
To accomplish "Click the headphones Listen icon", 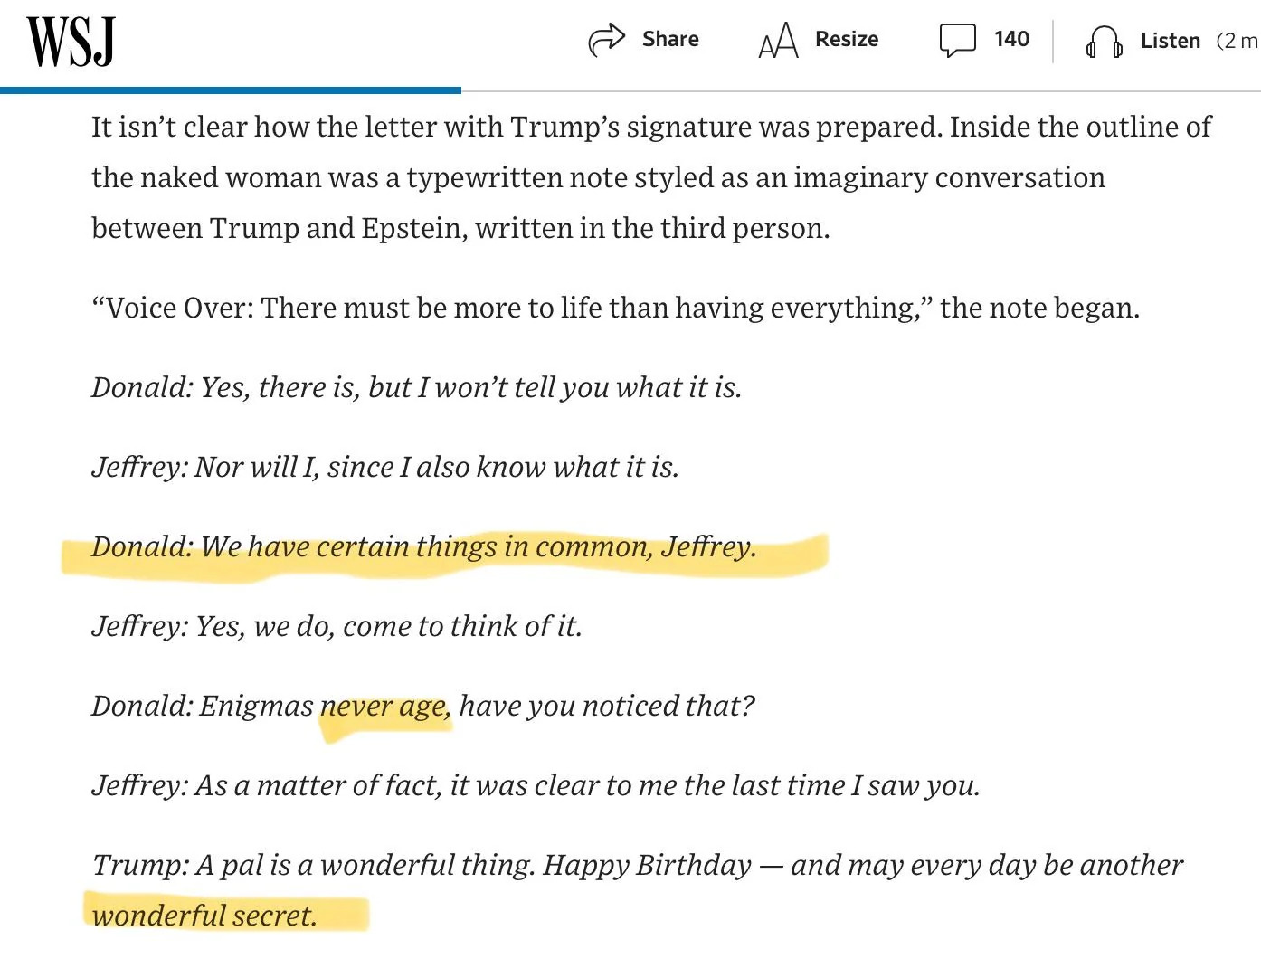I will [x=1105, y=42].
